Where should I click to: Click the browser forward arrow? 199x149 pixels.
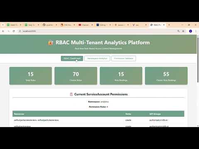pos(9,31)
